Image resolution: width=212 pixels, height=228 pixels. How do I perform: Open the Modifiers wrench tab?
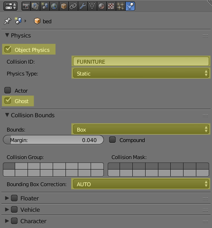coord(83,6)
